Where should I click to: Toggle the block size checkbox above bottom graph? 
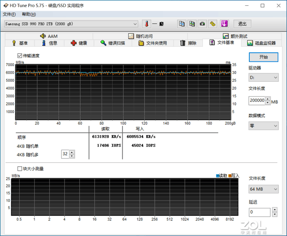click(19, 169)
